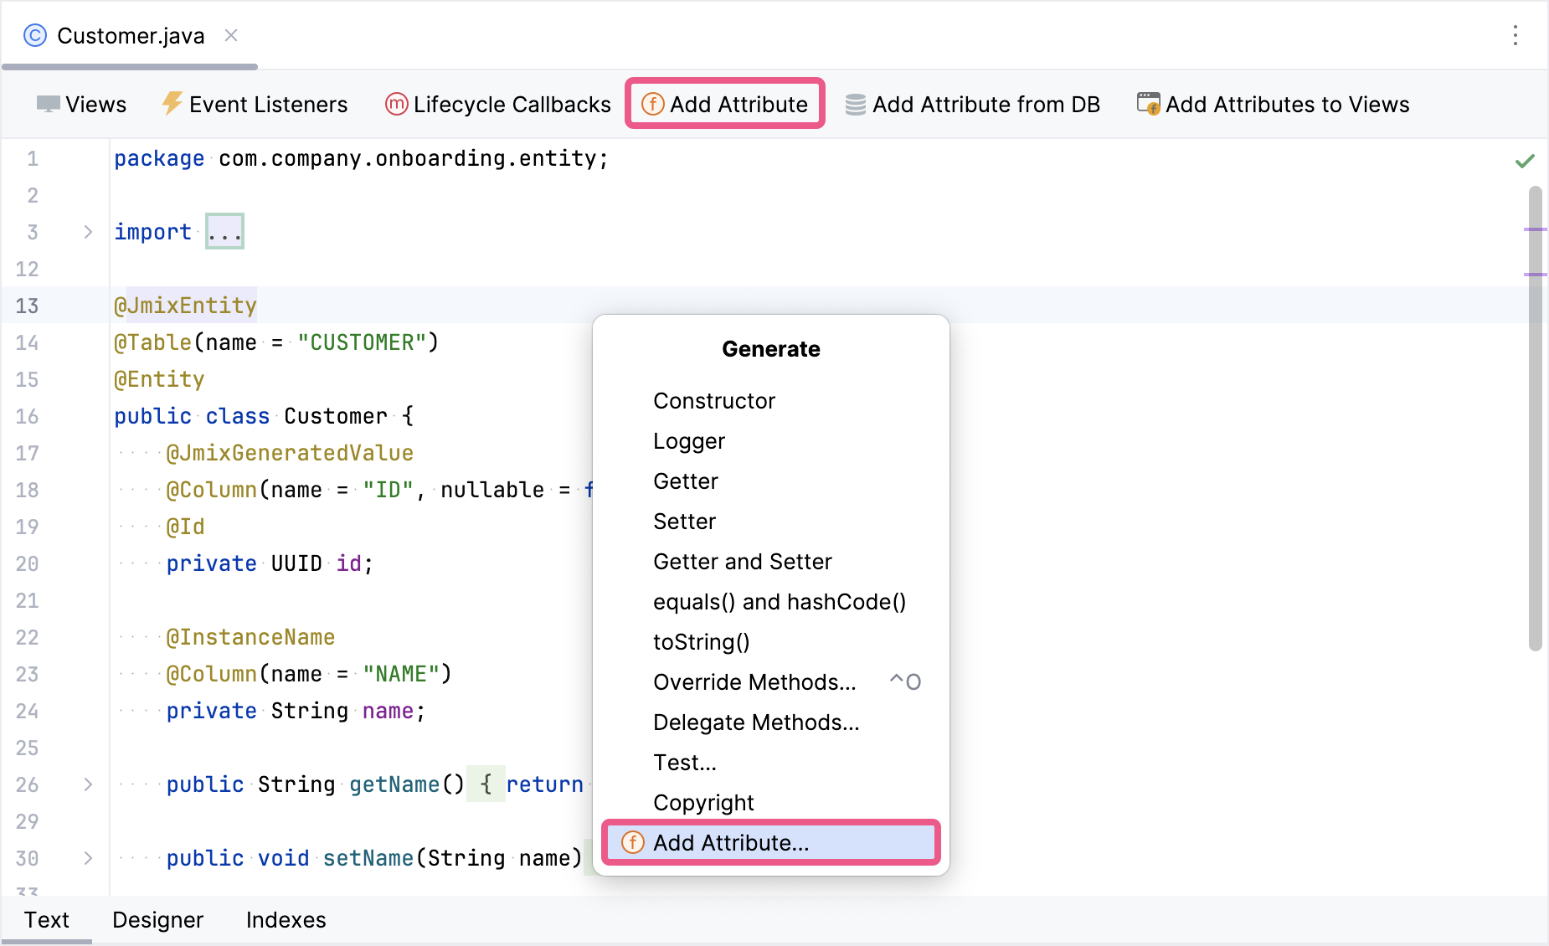
Task: Open the vertical three-dot editor menu
Action: (1515, 35)
